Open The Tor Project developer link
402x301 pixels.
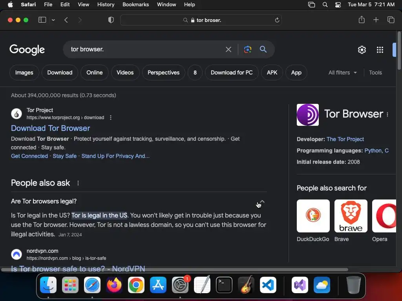point(345,139)
